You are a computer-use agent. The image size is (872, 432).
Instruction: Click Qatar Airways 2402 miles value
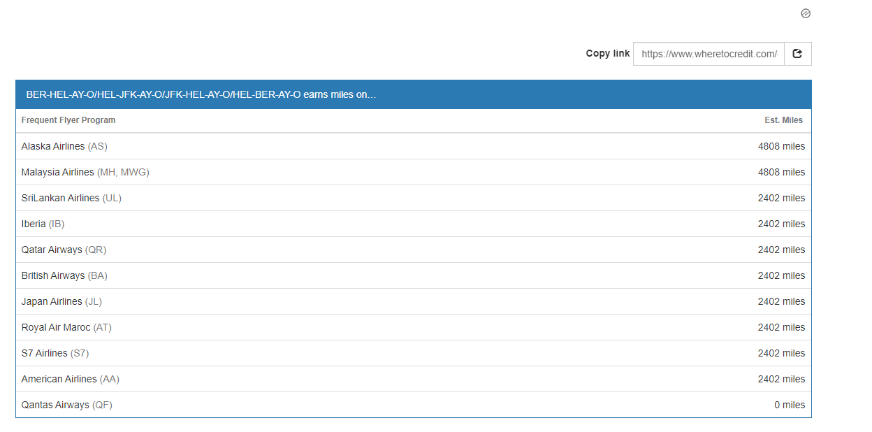(x=781, y=250)
